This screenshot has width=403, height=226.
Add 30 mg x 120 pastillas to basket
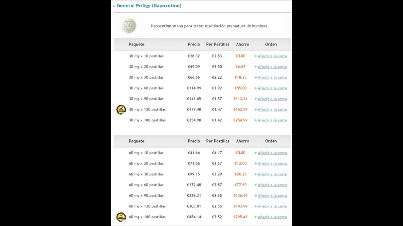[272, 110]
